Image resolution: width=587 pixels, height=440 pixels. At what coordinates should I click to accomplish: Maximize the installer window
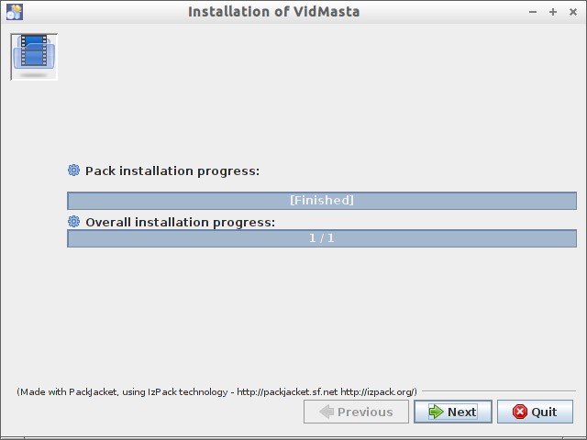(553, 12)
